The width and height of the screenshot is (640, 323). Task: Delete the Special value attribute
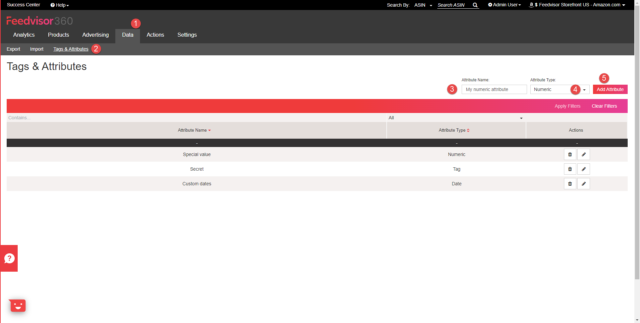(x=570, y=154)
